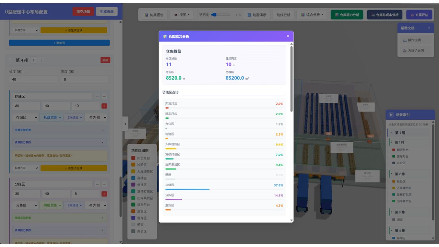Expand the 隔板货架配置 section
This screenshot has height=247, width=439.
point(60,218)
